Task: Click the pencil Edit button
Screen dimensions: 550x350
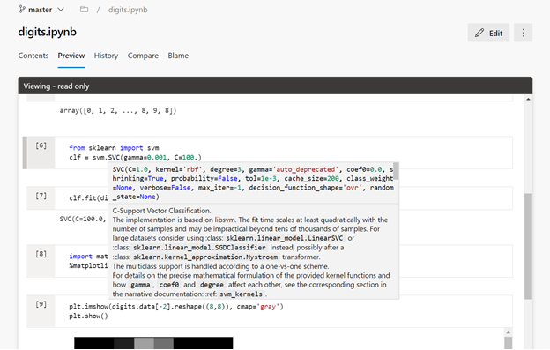Action: (x=488, y=33)
